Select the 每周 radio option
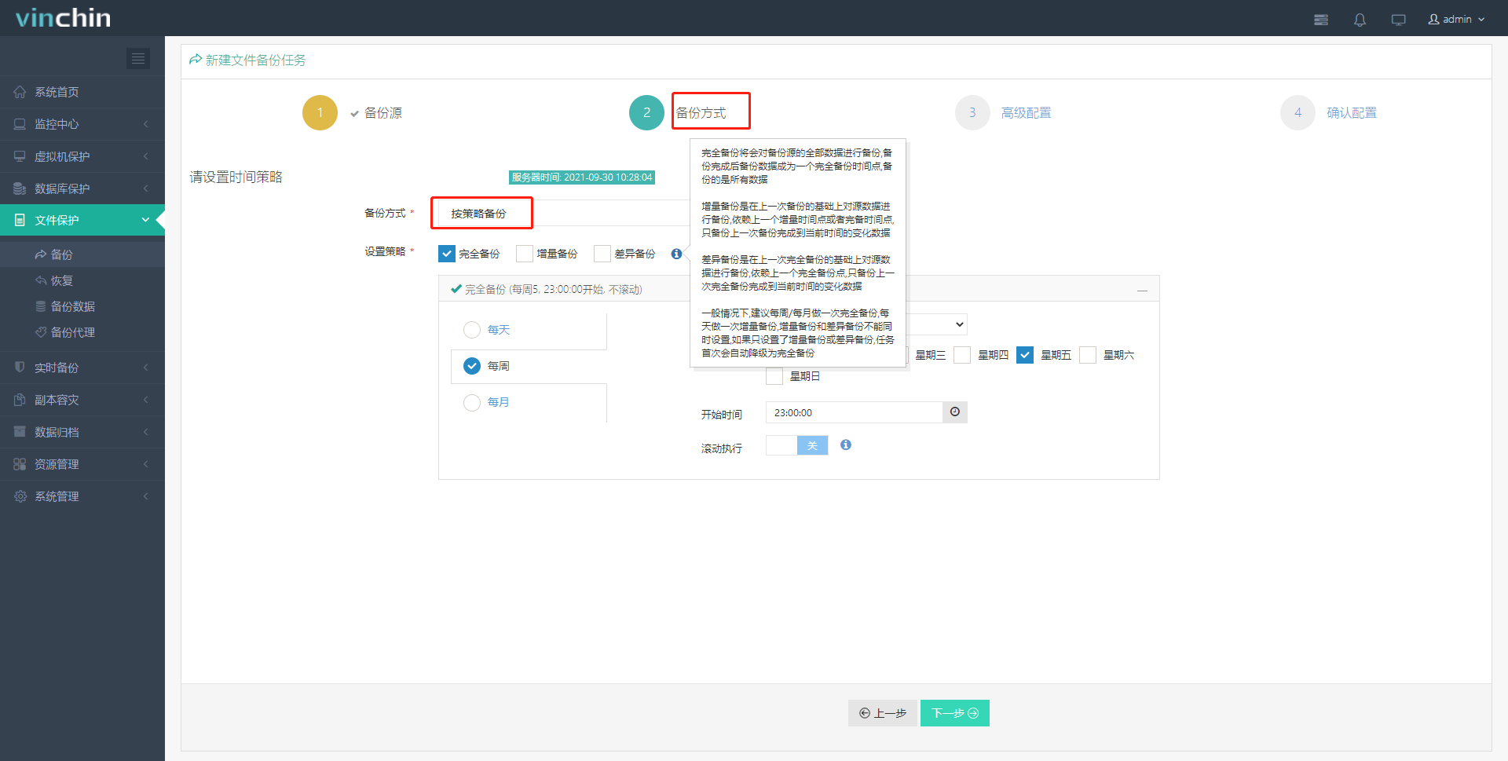 [x=472, y=366]
